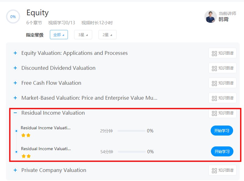The image size is (244, 181).
Task: Open knowledge map for Market-Based Valuation chapter
Action: point(222,98)
